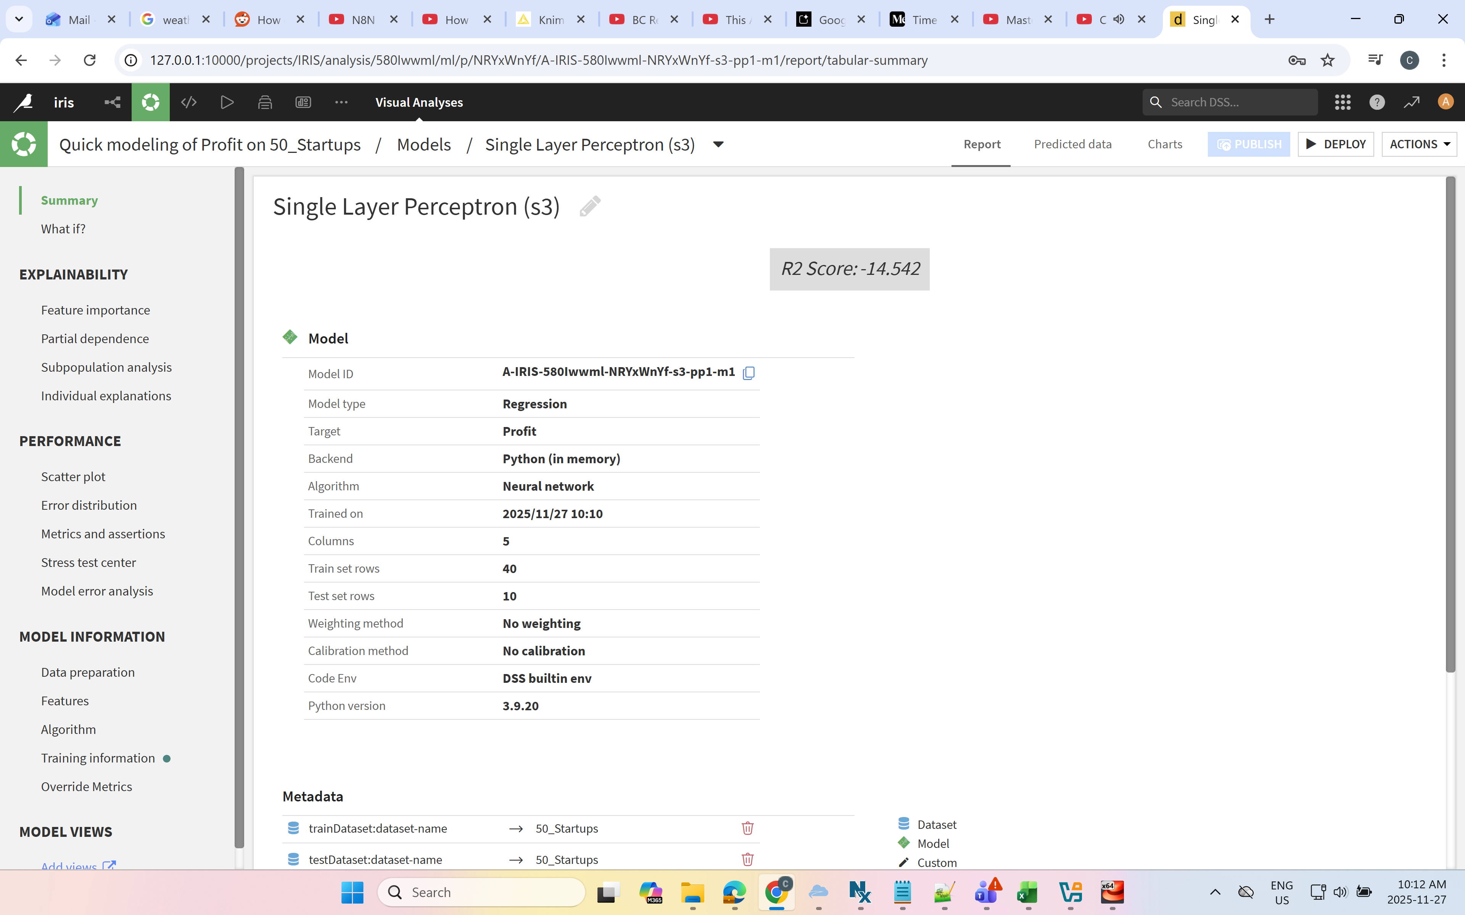
Task: Open the ACTIONS dropdown menu
Action: pyautogui.click(x=1418, y=144)
